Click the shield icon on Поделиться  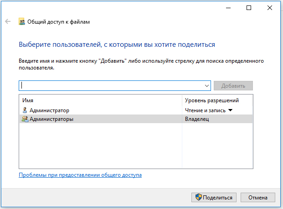click(x=199, y=197)
